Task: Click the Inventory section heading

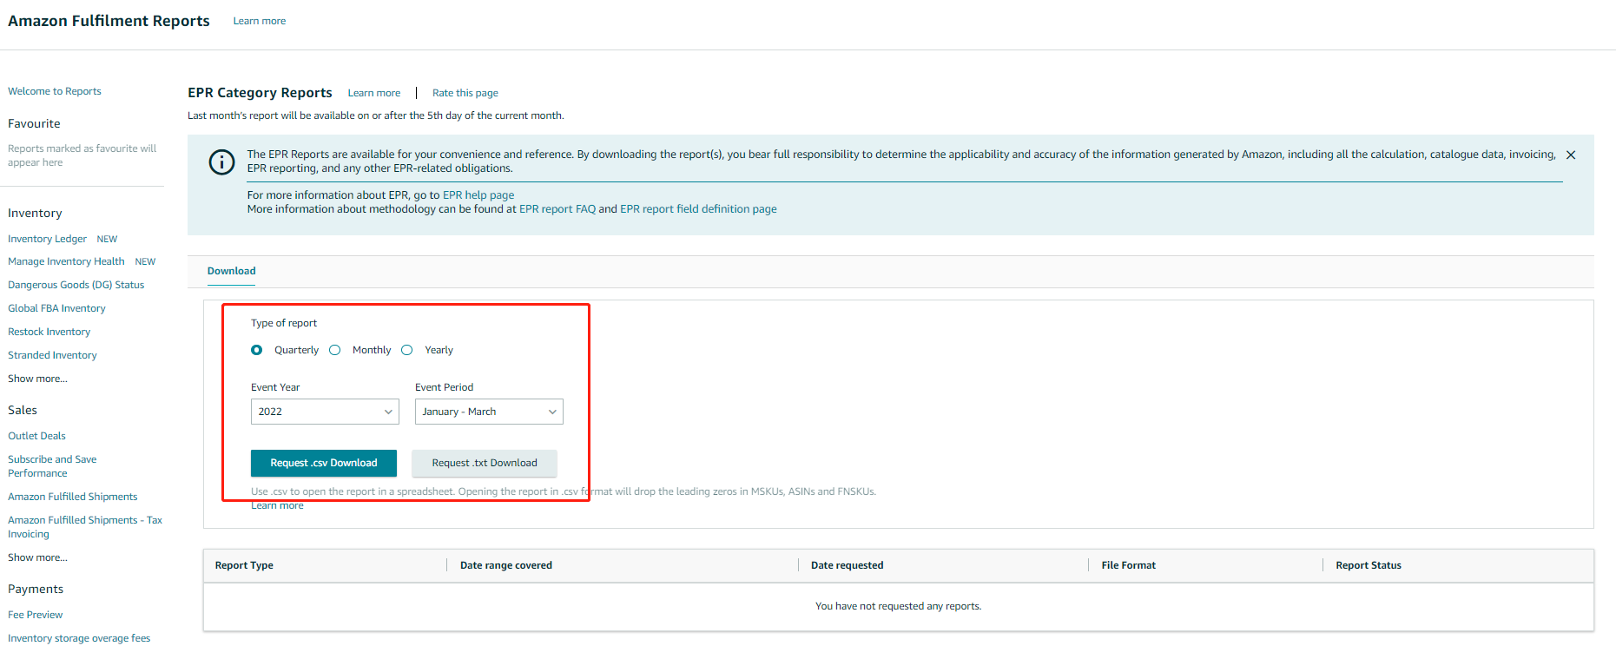Action: coord(35,213)
